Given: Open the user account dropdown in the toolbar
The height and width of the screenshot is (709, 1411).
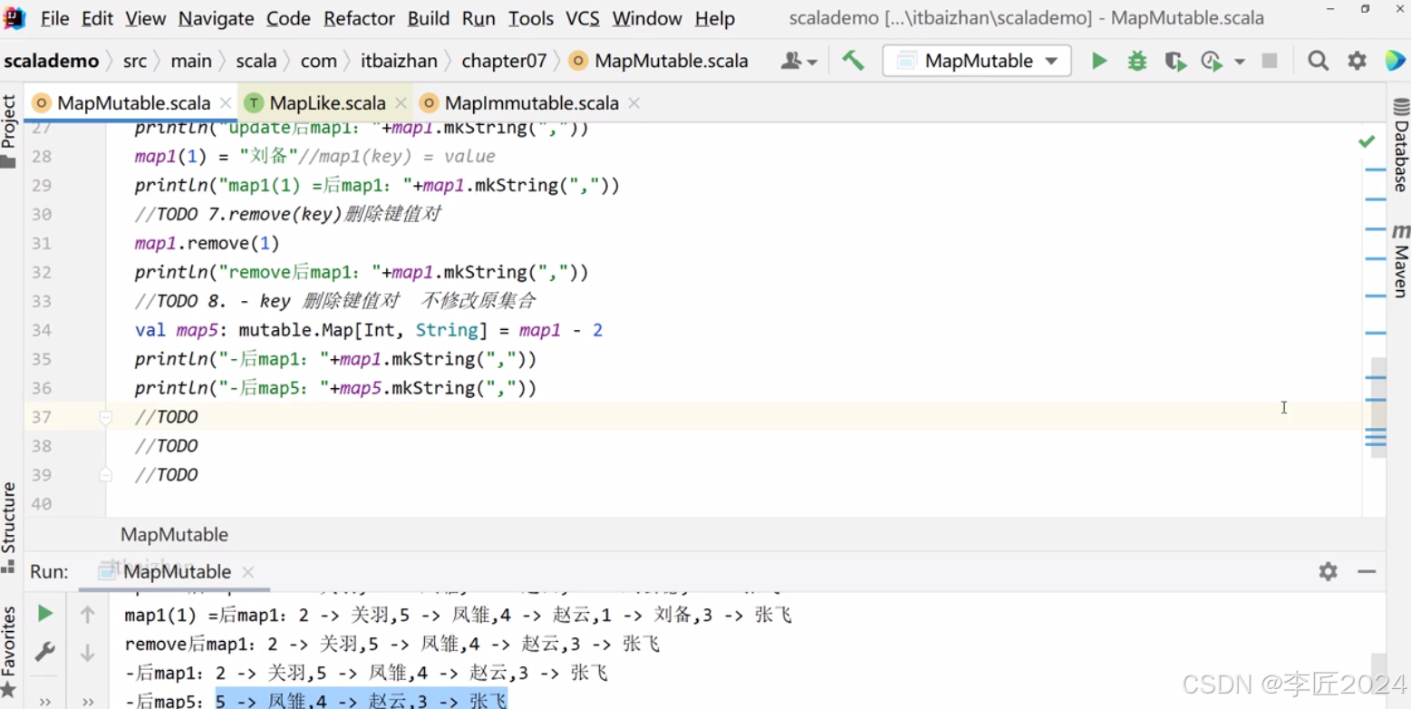Looking at the screenshot, I should pyautogui.click(x=799, y=61).
